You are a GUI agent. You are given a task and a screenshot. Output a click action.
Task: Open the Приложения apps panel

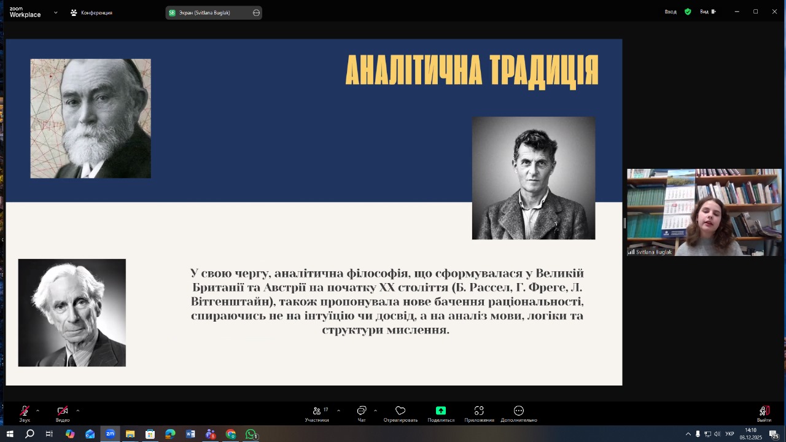(479, 411)
